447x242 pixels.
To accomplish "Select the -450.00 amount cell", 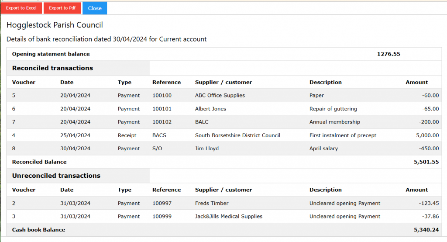I will tap(429, 149).
